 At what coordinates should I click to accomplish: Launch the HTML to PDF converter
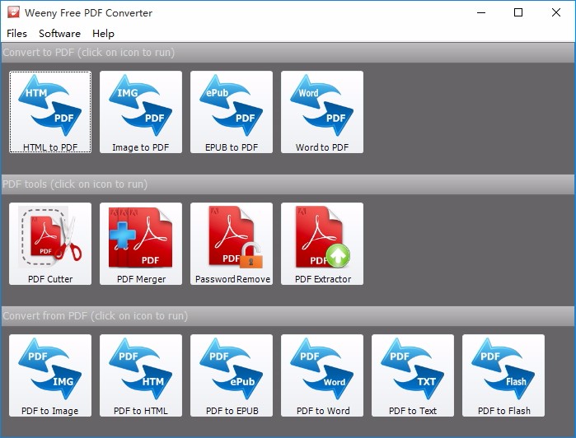point(50,112)
